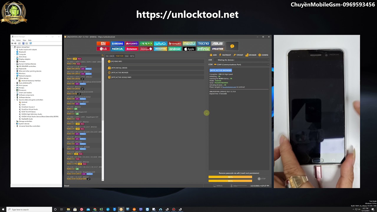Screen dimensions: 377x212
Task: Run [MTP] ACTIVE GOOGLE MAPS function
Action: coord(156,77)
